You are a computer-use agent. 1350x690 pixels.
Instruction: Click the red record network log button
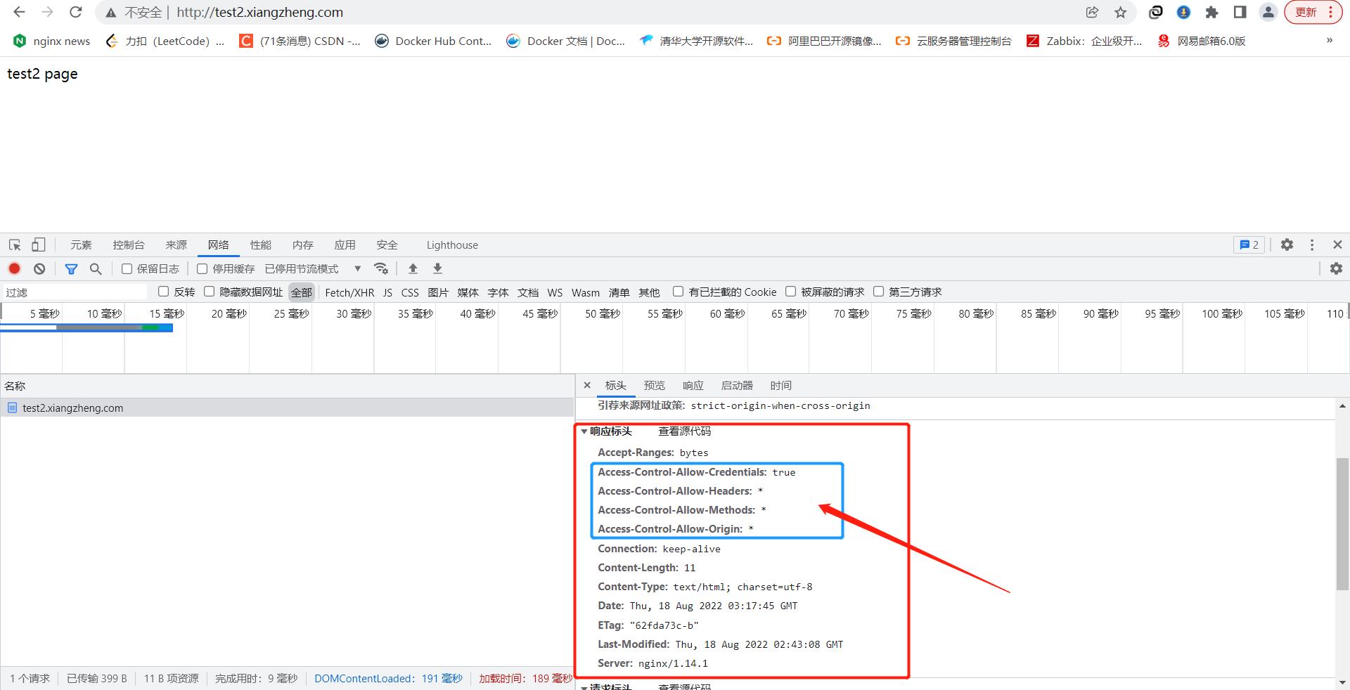click(14, 268)
